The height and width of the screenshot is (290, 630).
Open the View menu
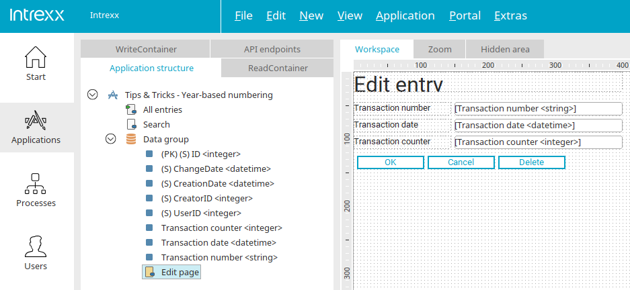point(350,15)
